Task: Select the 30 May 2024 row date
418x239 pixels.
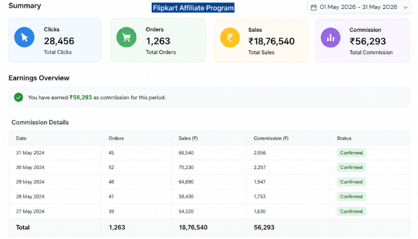Action: click(x=30, y=167)
